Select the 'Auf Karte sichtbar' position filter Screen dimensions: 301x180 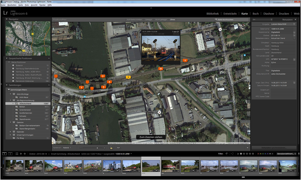pos(135,20)
